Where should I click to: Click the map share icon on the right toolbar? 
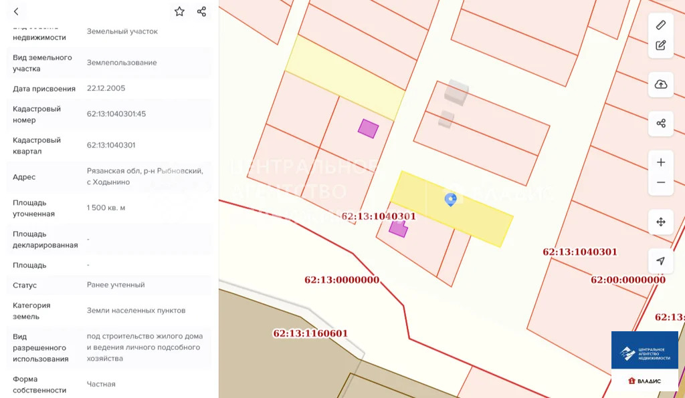660,124
